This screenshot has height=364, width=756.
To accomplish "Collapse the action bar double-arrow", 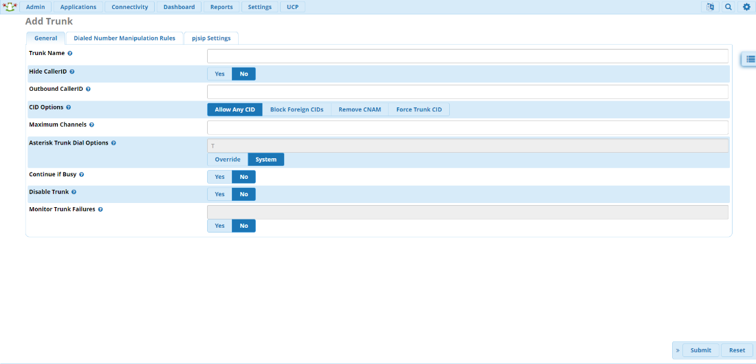I will pyautogui.click(x=677, y=350).
